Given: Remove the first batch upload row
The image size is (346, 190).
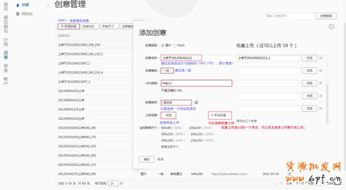Looking at the screenshot, I should (x=321, y=58).
